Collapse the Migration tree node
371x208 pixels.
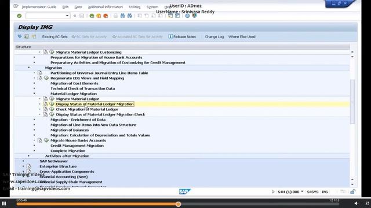[x=28, y=68]
